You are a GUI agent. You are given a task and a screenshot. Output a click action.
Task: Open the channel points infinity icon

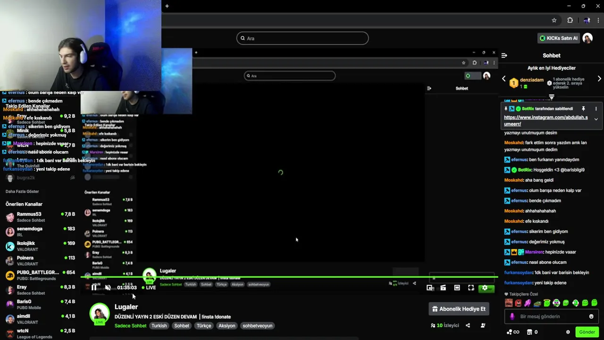click(x=513, y=332)
